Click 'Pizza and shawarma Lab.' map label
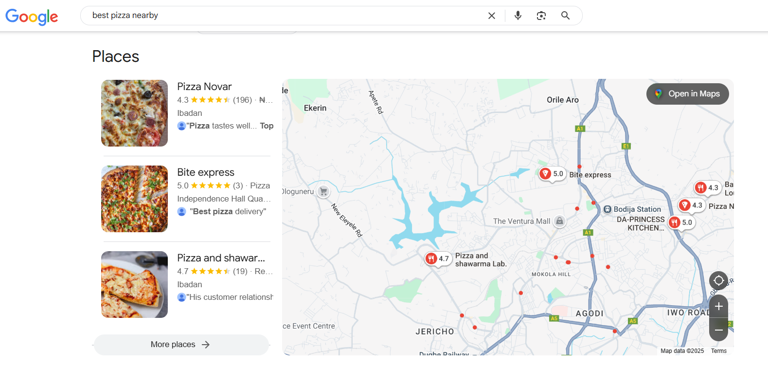 481,259
